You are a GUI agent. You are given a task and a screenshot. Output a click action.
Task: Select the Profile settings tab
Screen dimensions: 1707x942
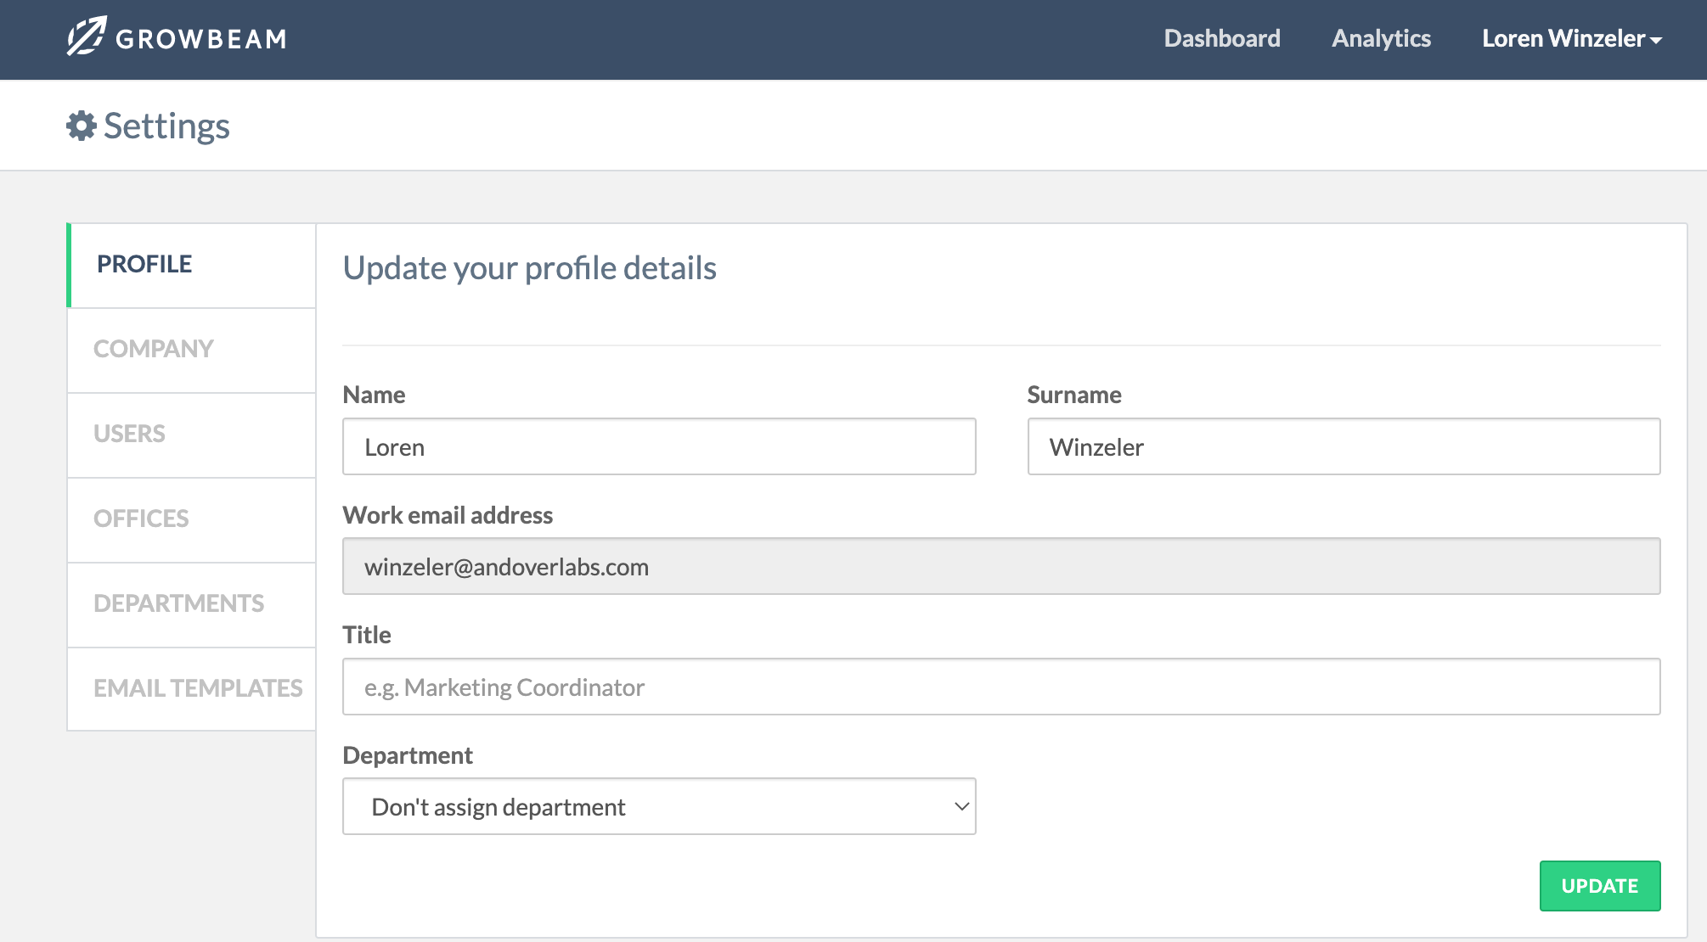tap(144, 264)
